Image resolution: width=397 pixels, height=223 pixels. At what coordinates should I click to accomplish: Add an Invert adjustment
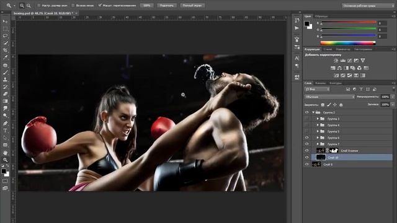[336, 76]
